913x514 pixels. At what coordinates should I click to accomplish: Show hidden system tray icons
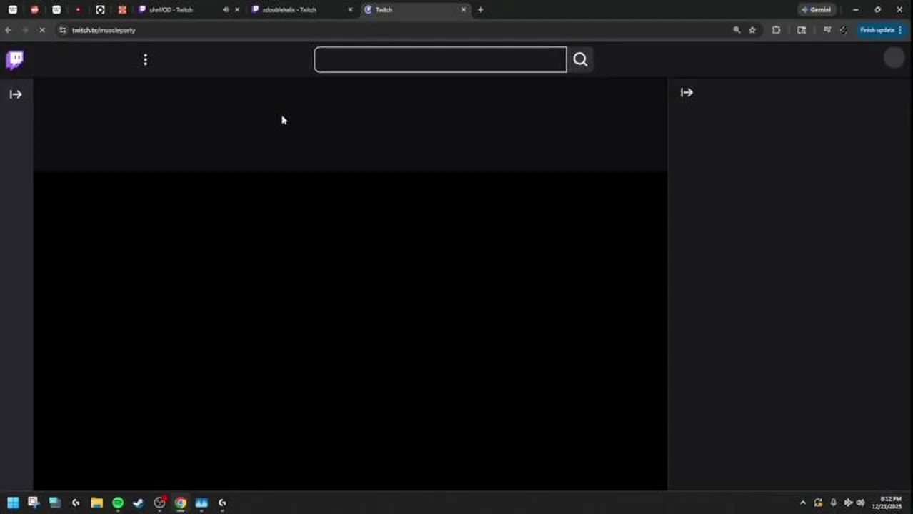(x=802, y=503)
